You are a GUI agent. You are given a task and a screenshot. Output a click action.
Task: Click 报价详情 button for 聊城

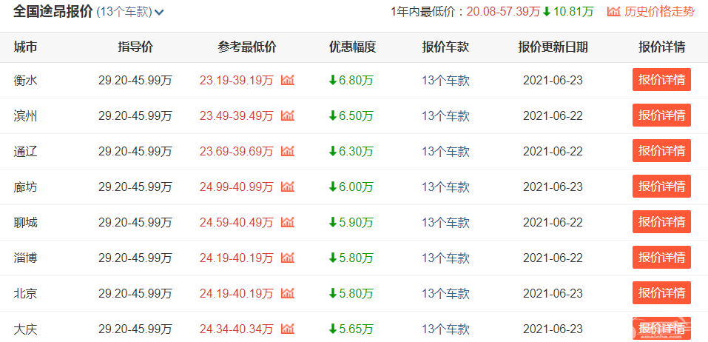point(661,222)
